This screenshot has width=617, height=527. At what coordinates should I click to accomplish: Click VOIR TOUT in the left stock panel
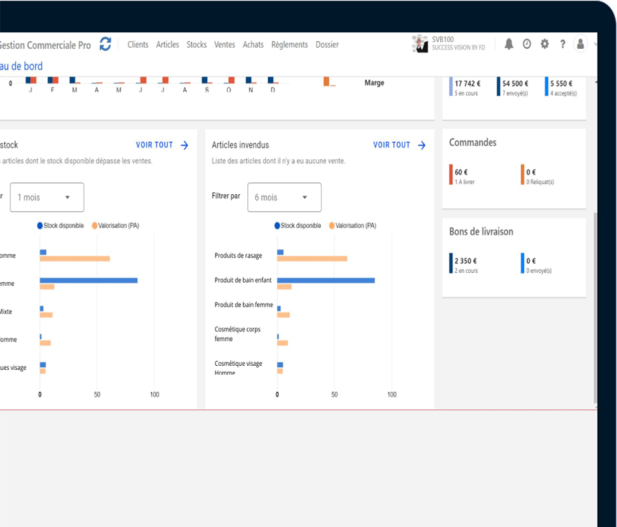[x=154, y=145]
